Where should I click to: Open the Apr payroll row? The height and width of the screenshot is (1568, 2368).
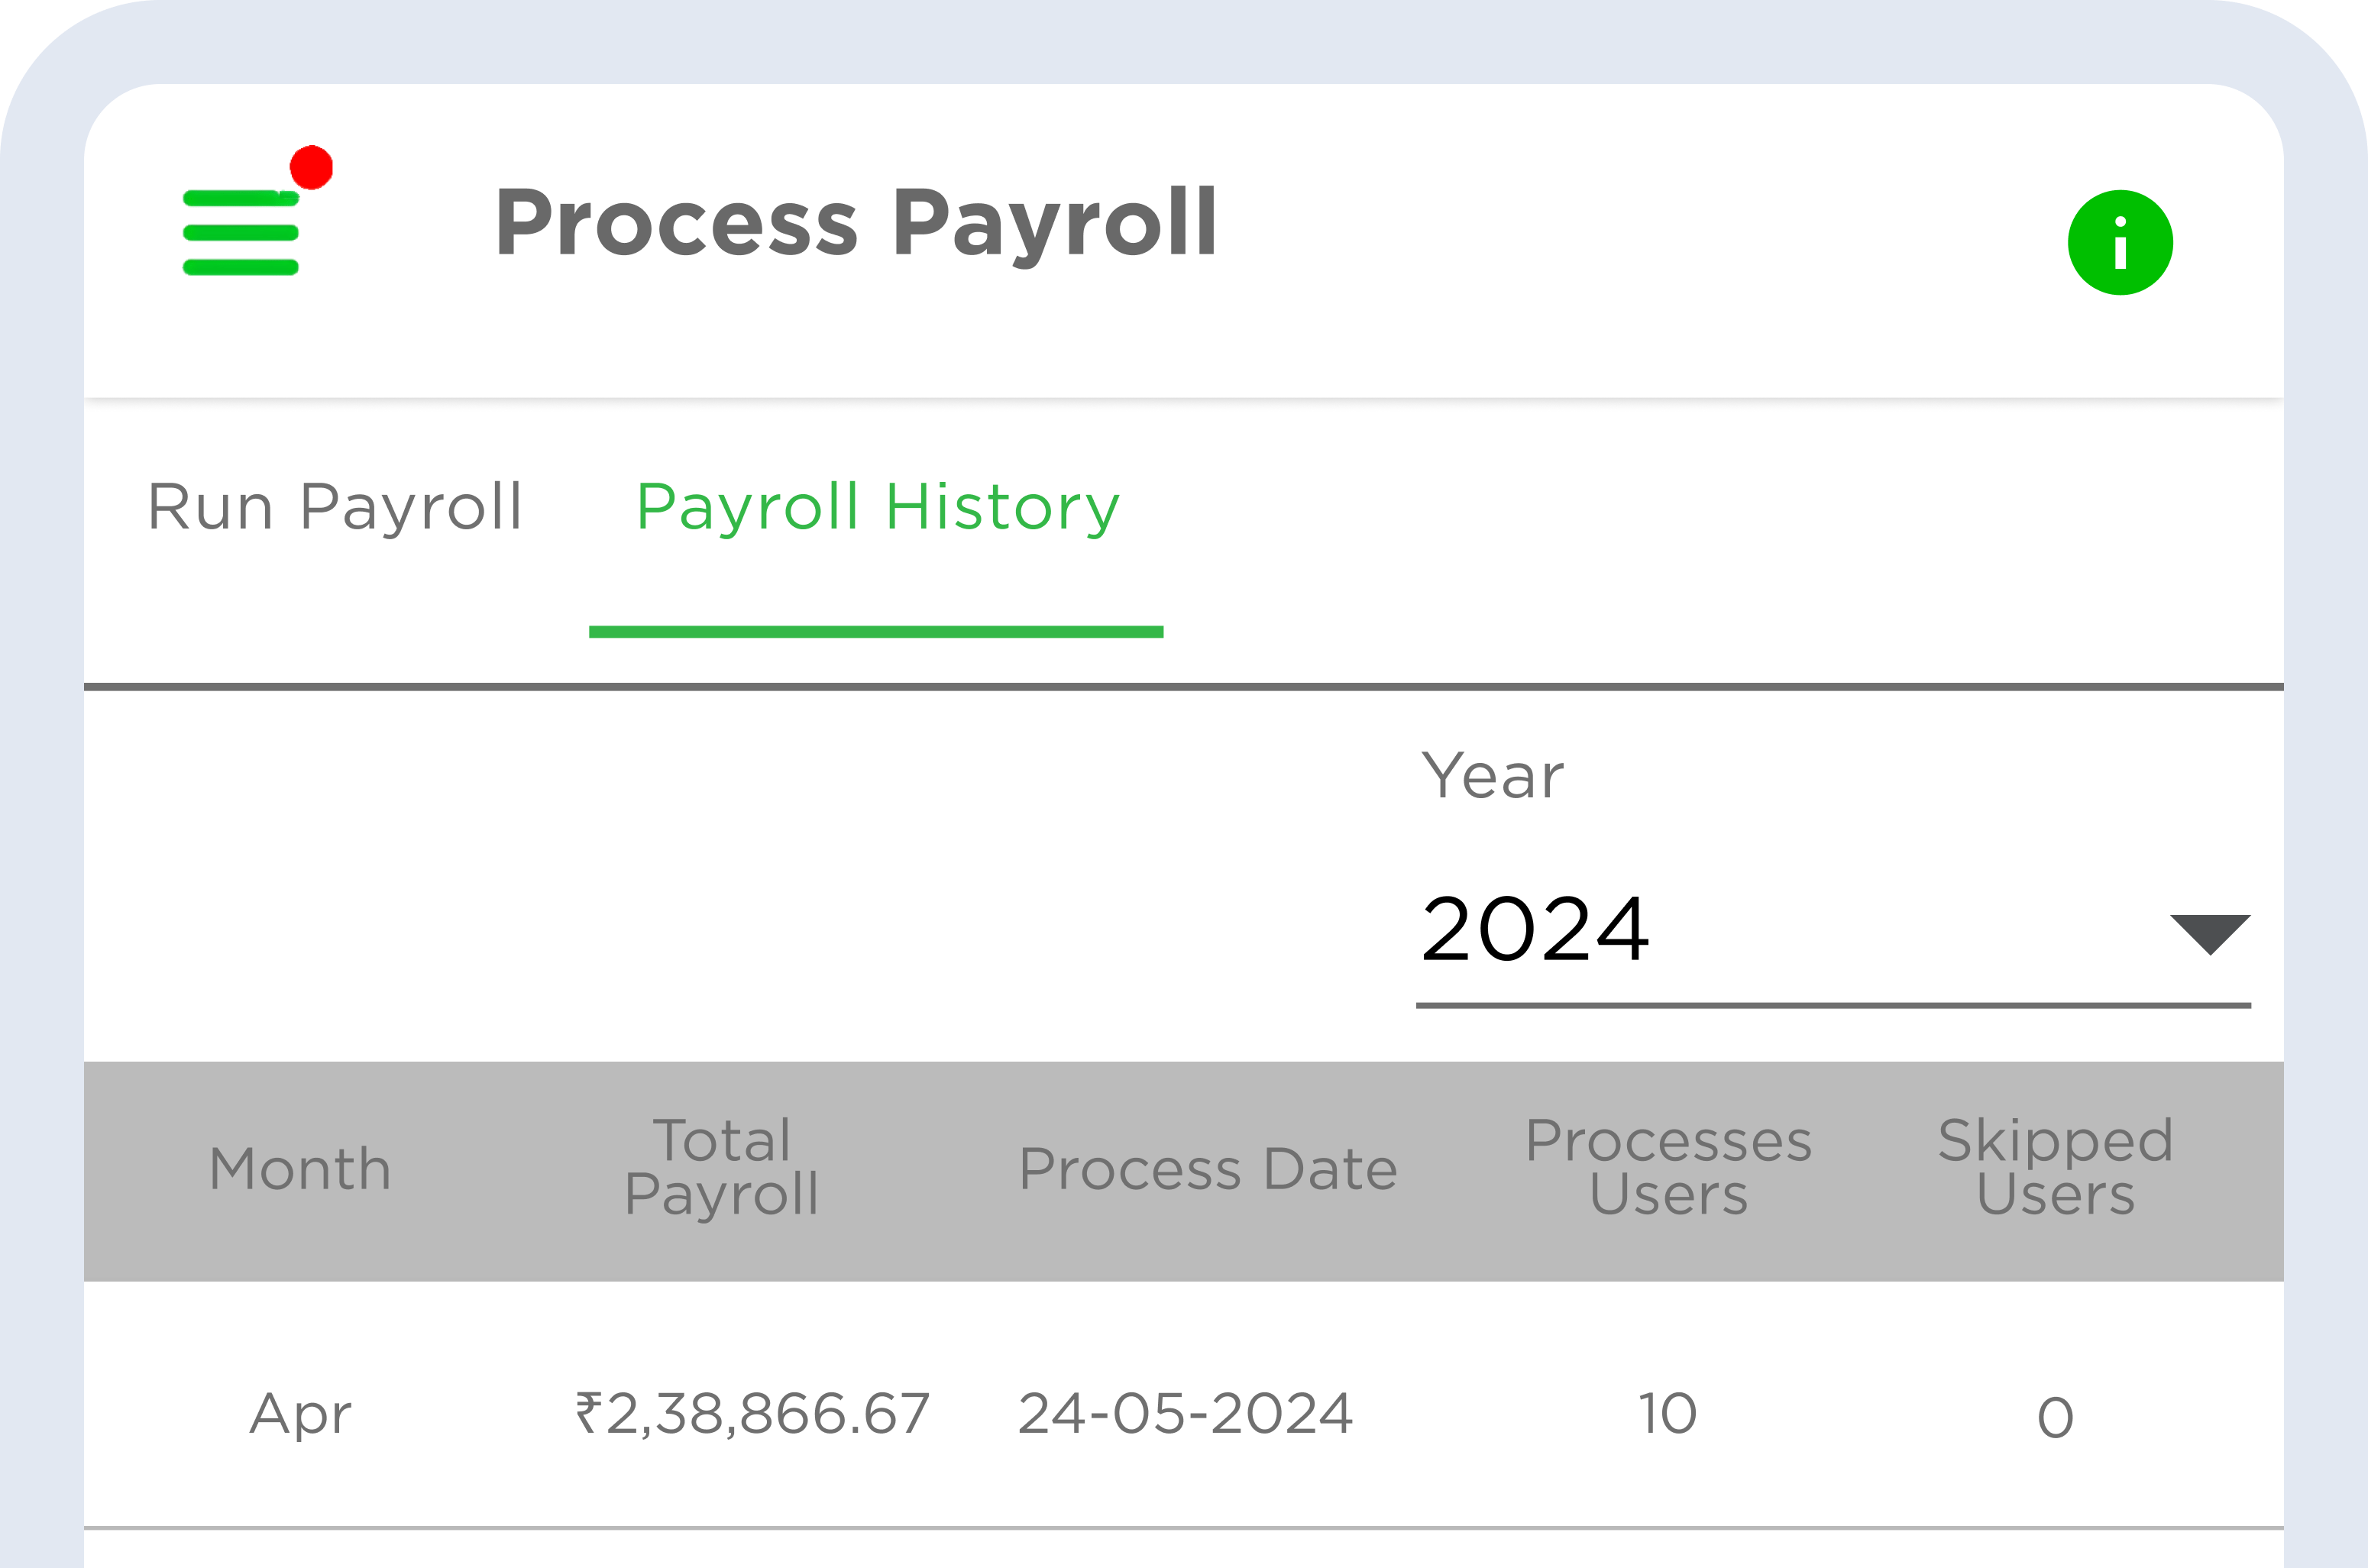(1184, 1405)
